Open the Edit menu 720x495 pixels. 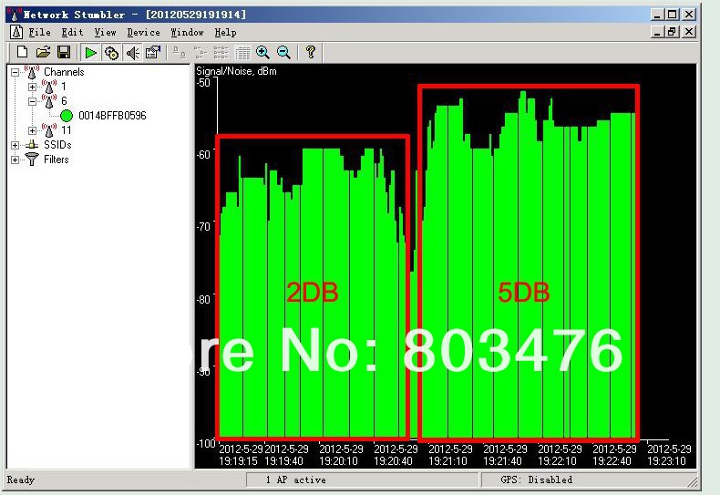click(73, 32)
